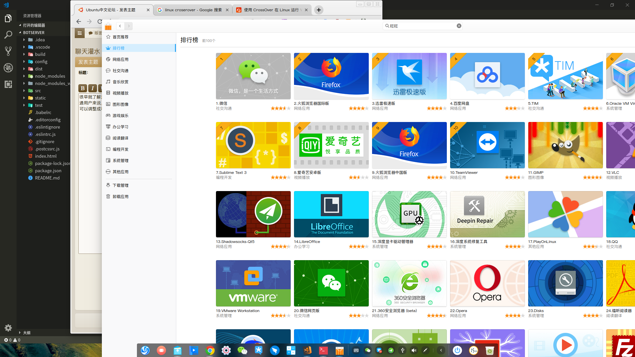Click the dock power button icon
Viewport: 635px width, 357px height.
tap(457, 350)
